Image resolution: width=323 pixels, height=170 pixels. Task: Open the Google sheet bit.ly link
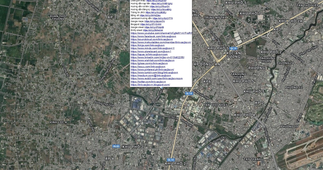(x=154, y=27)
